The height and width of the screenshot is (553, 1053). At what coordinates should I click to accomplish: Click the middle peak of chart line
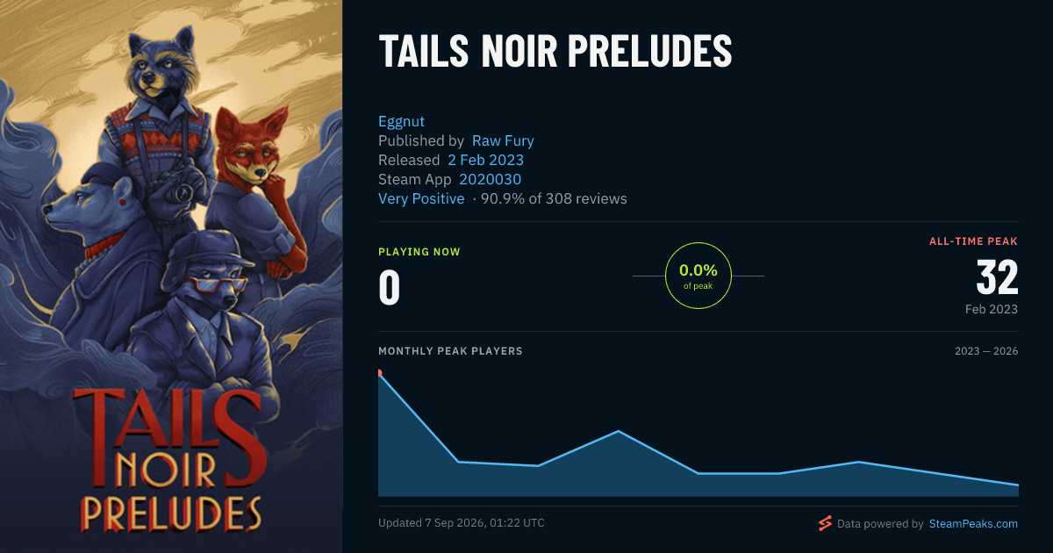tap(619, 431)
